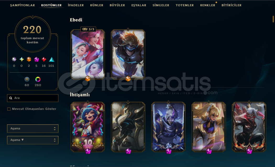Viewport: 275px width, 167px height.
Task: Click the red Mythic tier gem icon
Action: tap(44, 59)
